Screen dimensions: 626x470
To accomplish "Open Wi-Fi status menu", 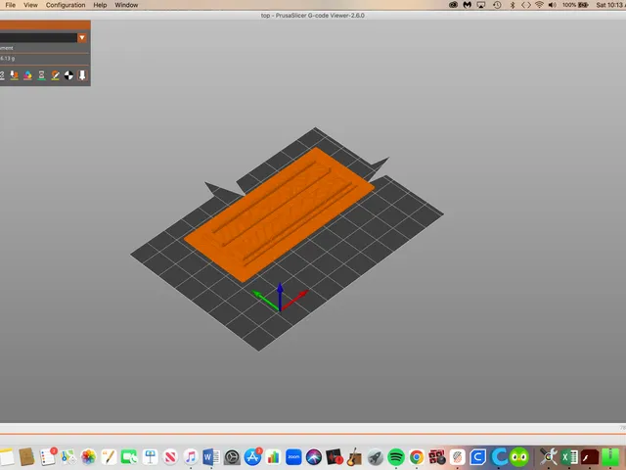I will [x=539, y=5].
